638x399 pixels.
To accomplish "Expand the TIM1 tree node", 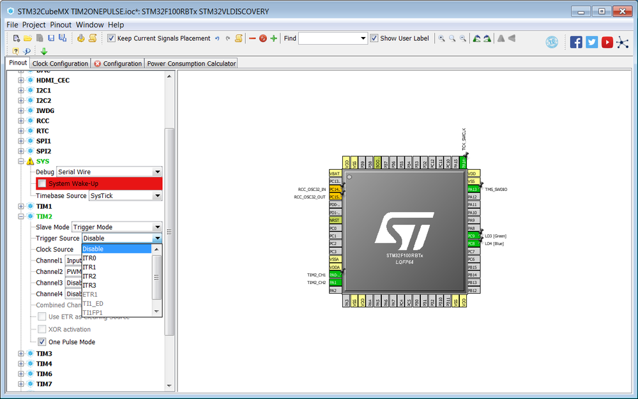I will click(20, 206).
